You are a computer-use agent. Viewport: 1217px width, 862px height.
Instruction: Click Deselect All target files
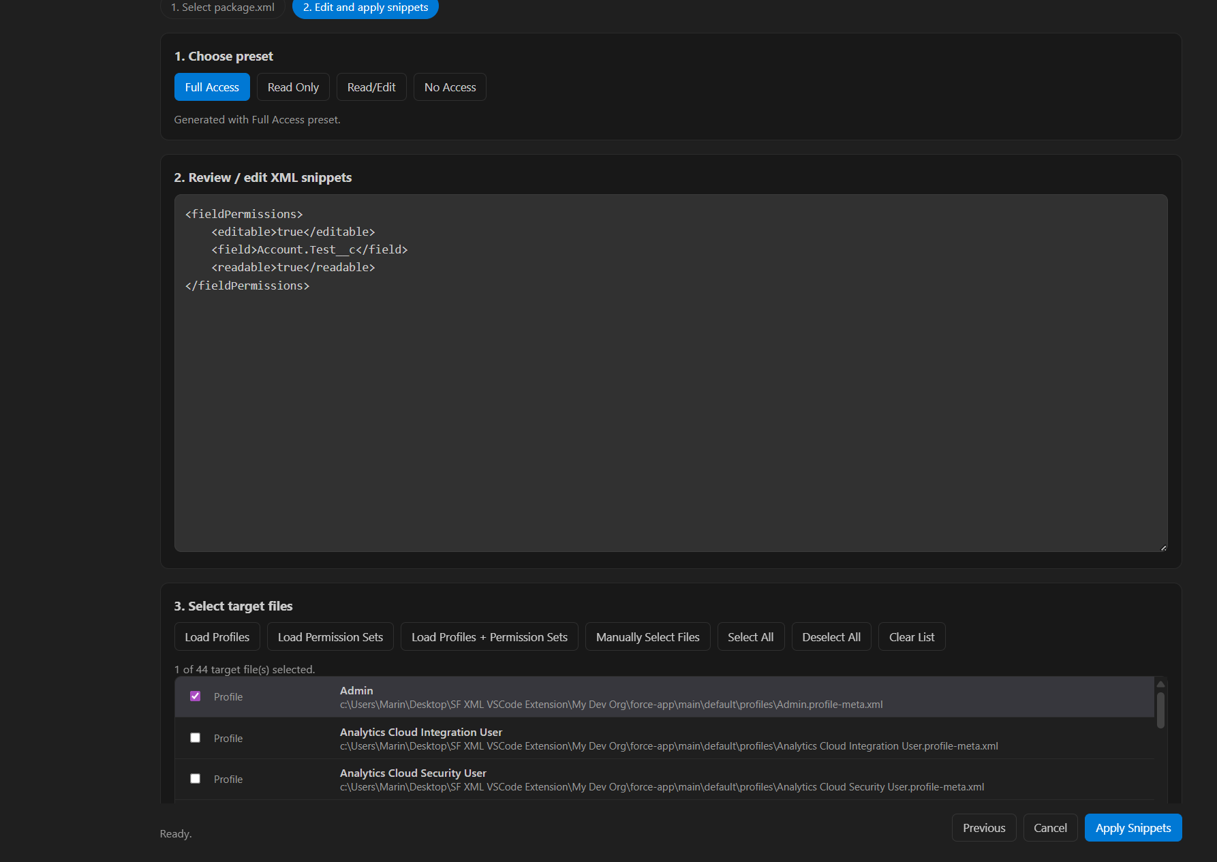831,637
